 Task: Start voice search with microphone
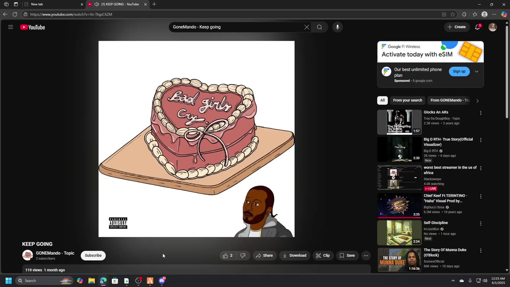coord(337,27)
